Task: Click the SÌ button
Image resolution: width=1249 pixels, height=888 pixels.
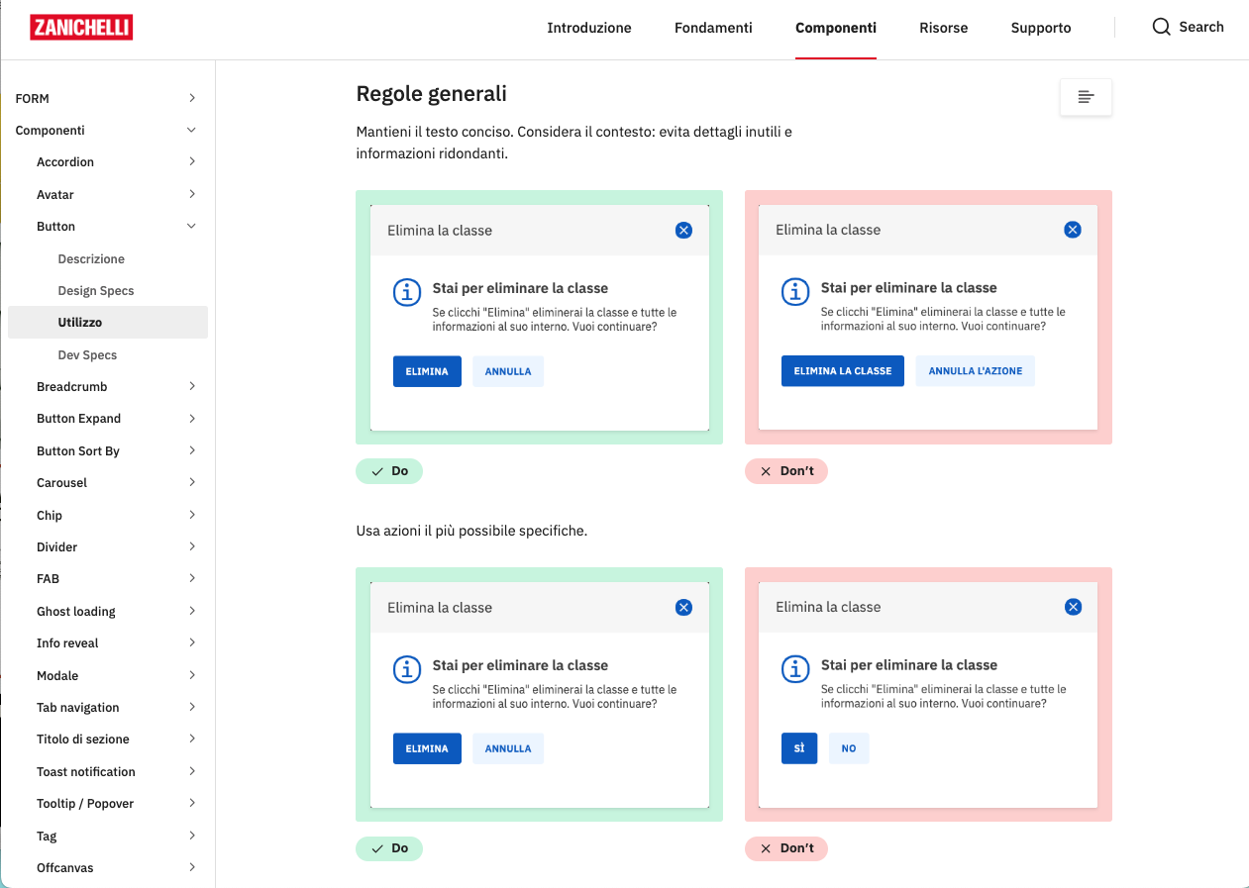Action: [x=799, y=748]
